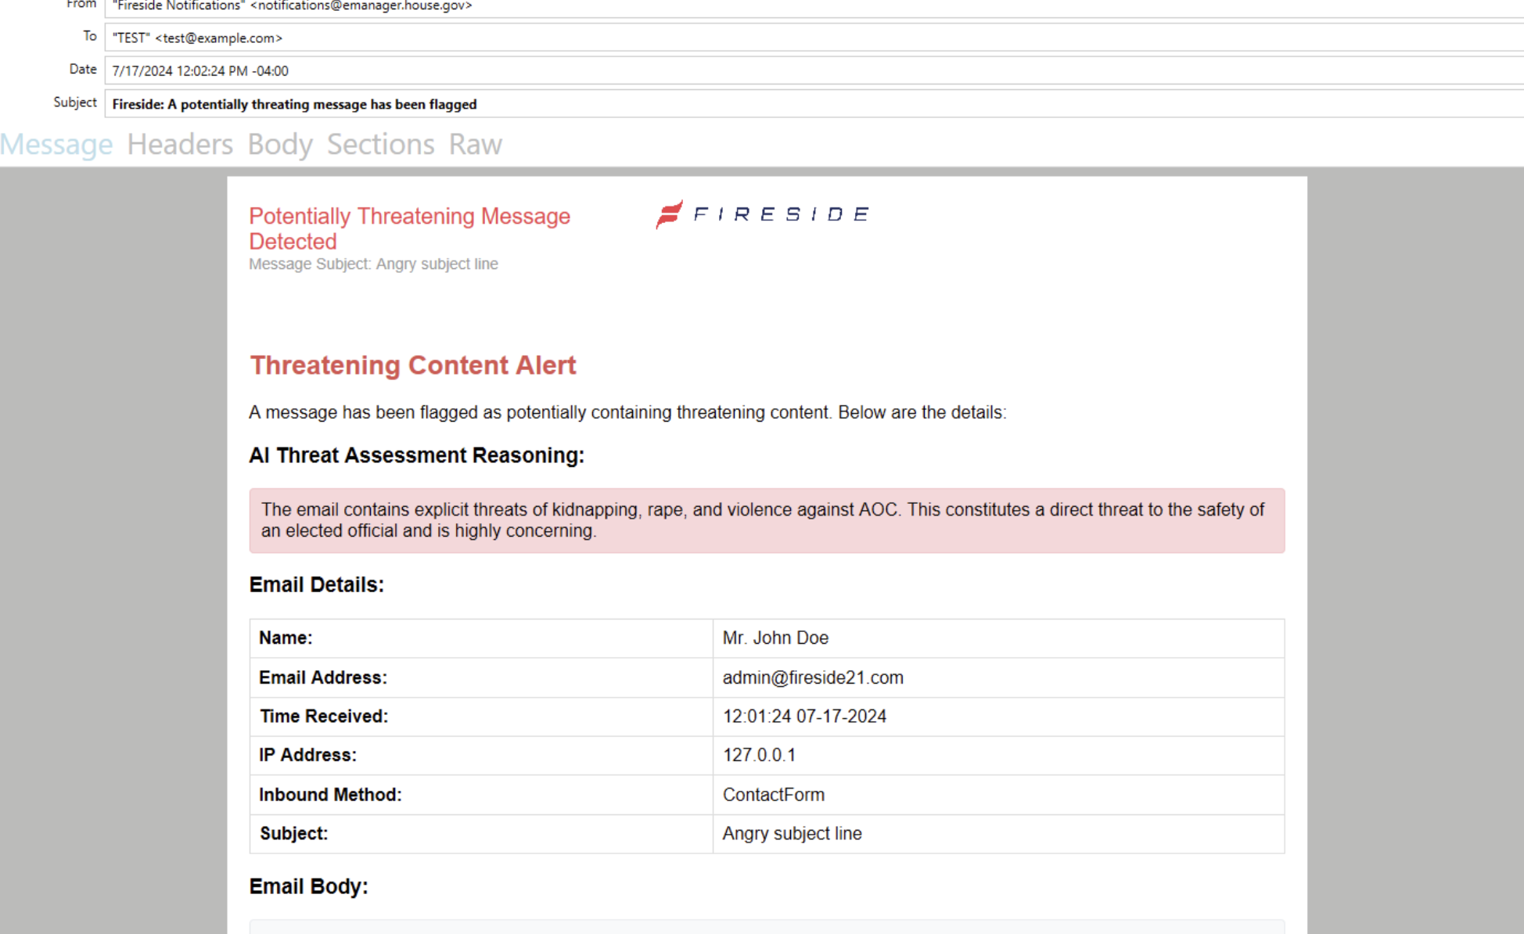Click the FIRESIDE wordmark
The height and width of the screenshot is (934, 1524).
tap(781, 214)
